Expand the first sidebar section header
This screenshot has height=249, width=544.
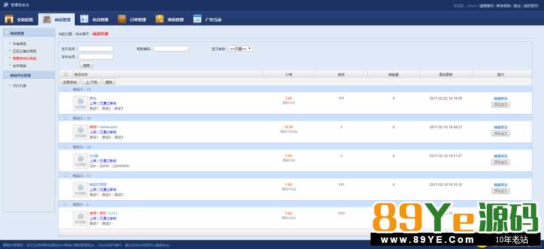(29, 34)
